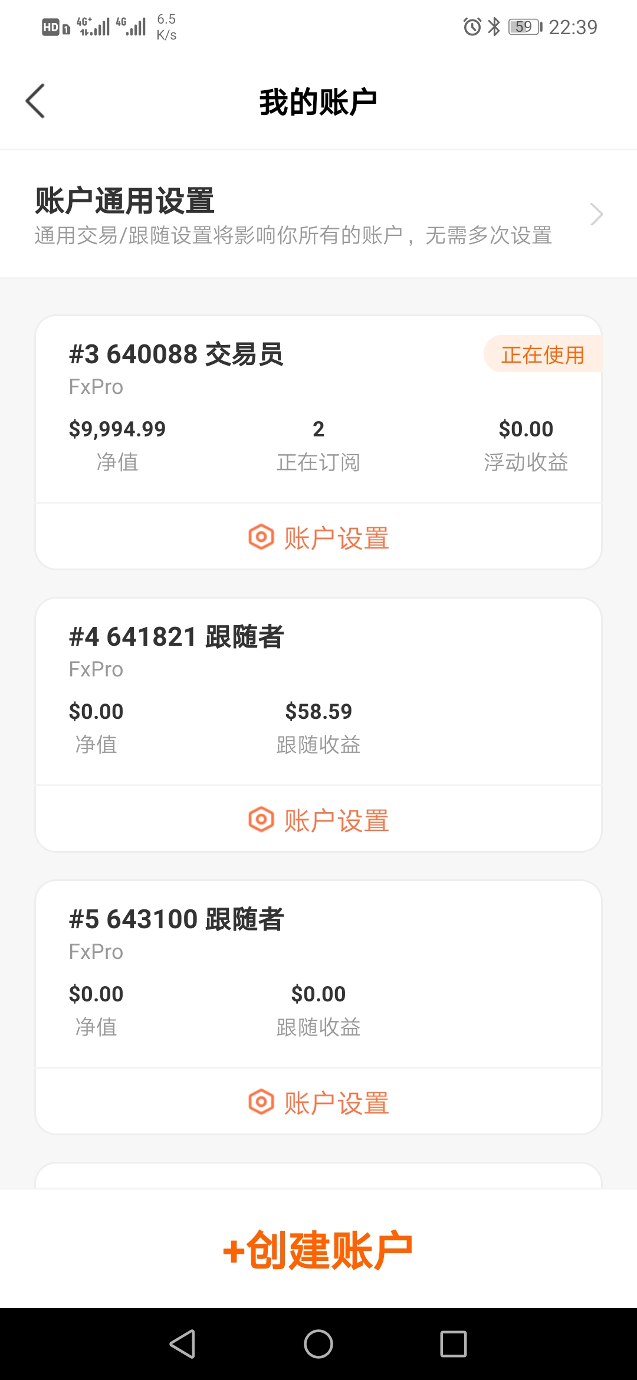The image size is (637, 1380).
Task: Tap Android recent apps square
Action: 454,1344
